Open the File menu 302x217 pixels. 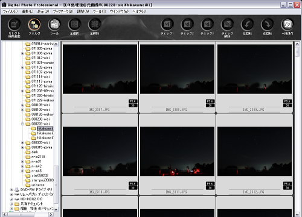(10, 11)
